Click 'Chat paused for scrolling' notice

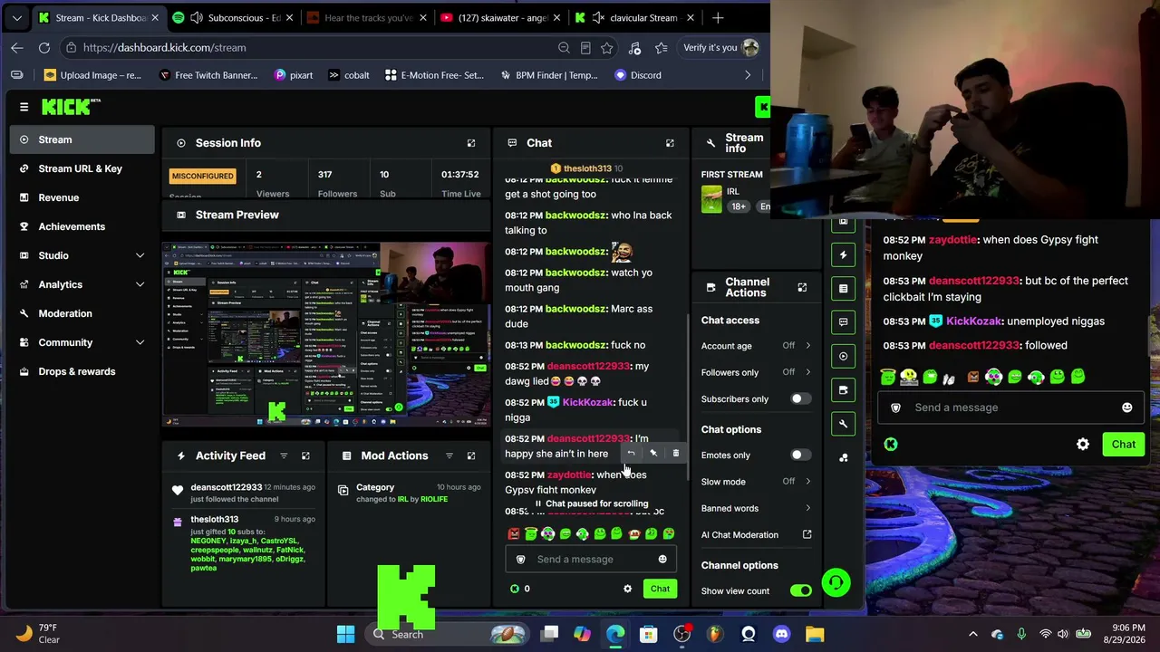tap(592, 503)
